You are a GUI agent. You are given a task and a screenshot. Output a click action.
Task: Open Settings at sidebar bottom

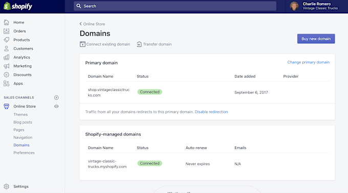coord(21,186)
